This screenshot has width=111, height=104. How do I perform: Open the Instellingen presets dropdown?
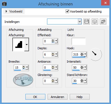point(80,22)
